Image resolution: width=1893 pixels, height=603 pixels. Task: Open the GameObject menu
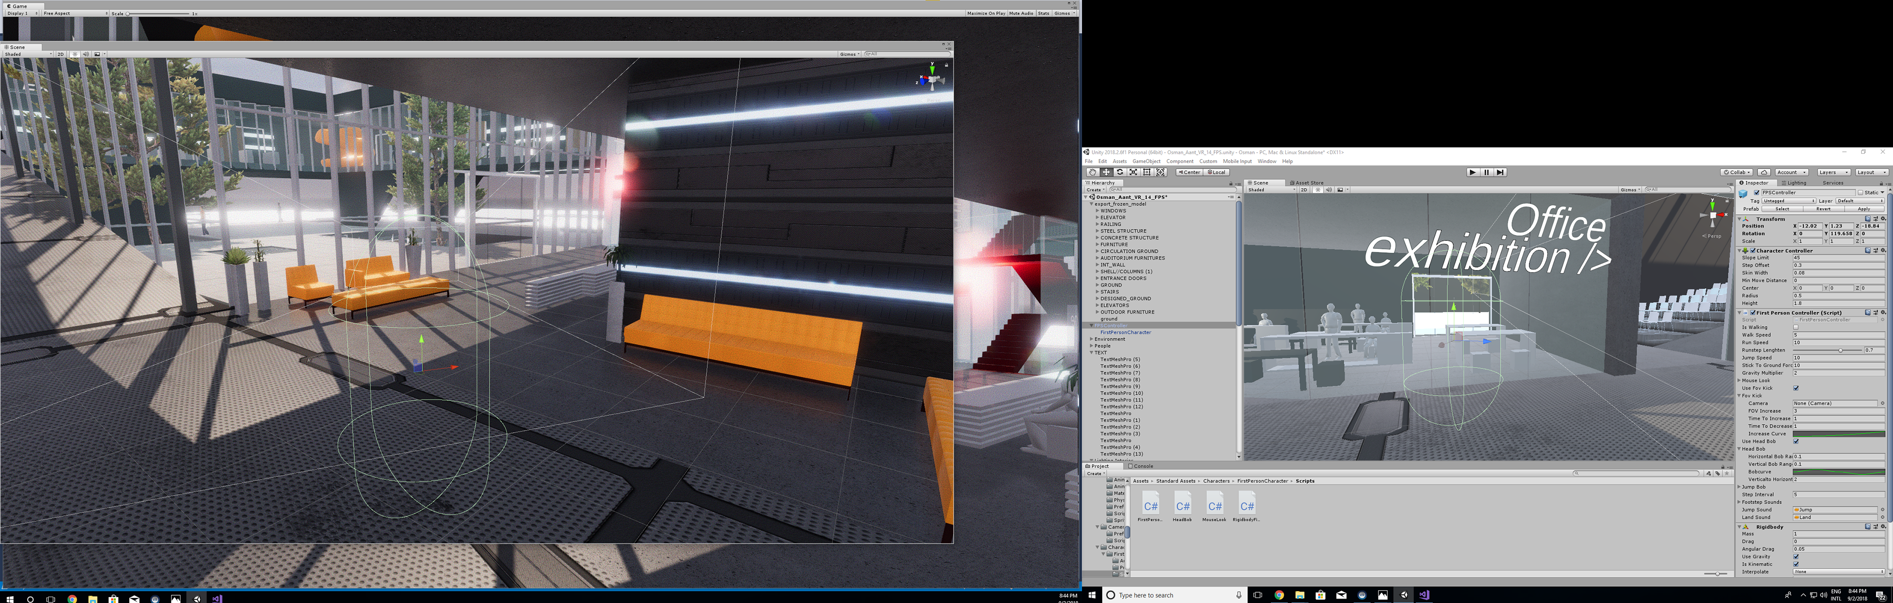[x=1146, y=162]
